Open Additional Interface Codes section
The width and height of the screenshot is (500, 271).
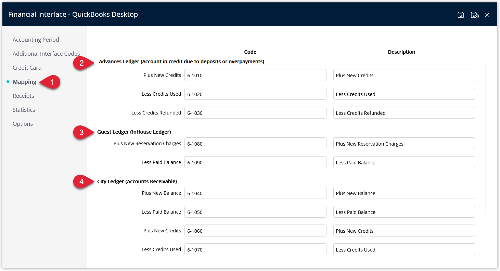46,54
